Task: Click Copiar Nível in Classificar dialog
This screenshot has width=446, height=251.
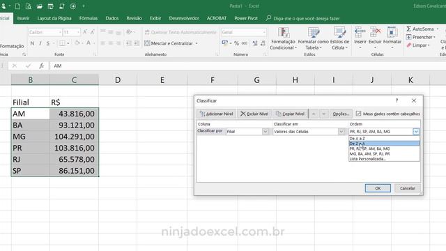Action: coord(290,114)
